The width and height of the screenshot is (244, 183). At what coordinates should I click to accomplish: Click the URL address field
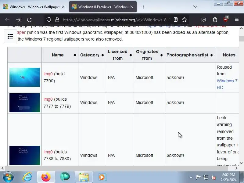tap(117, 20)
